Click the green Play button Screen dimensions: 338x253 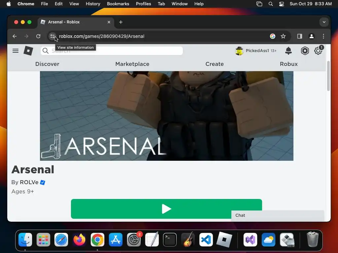[166, 209]
